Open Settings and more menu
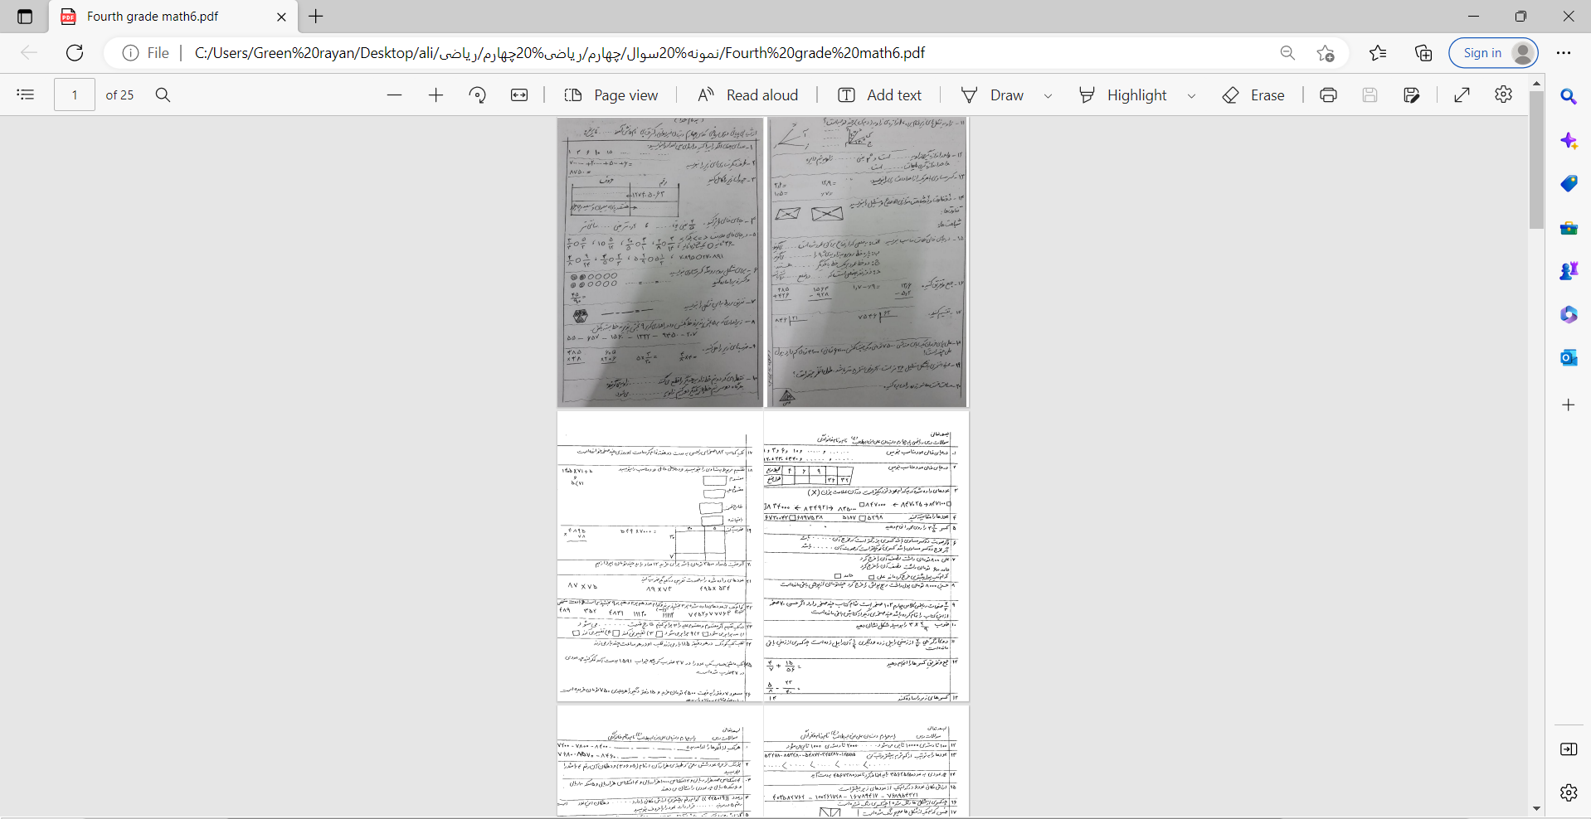 click(1564, 53)
